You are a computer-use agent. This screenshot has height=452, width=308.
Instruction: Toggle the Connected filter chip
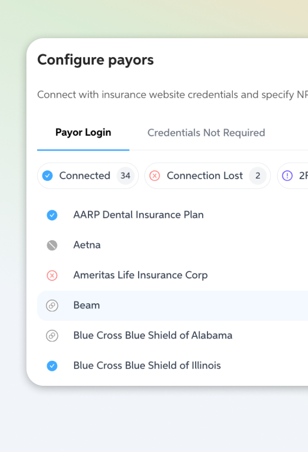[x=84, y=176]
